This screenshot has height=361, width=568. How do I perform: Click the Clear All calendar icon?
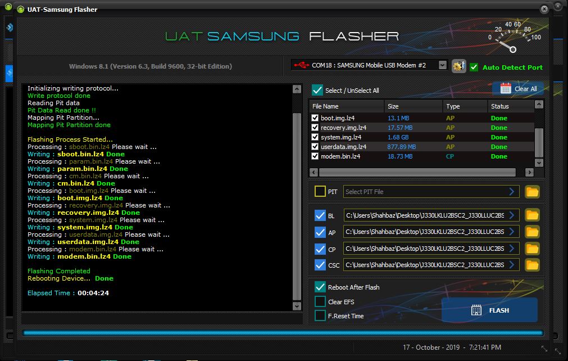point(505,88)
